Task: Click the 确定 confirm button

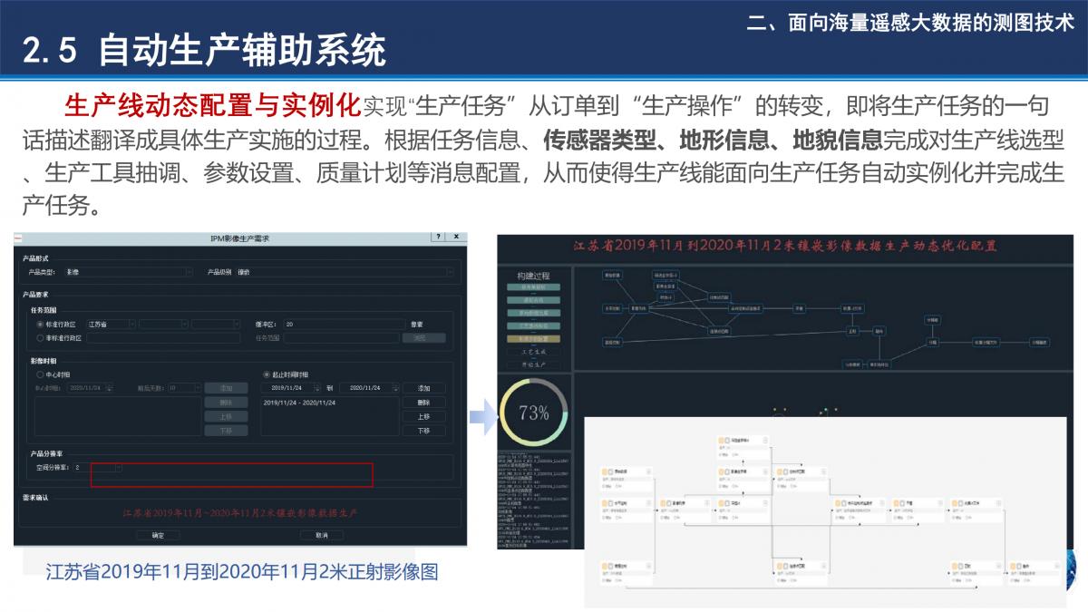Action: pos(158,535)
